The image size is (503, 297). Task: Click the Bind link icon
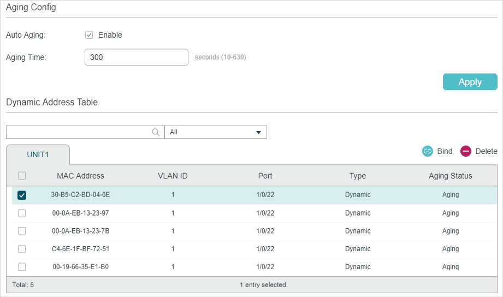(428, 151)
